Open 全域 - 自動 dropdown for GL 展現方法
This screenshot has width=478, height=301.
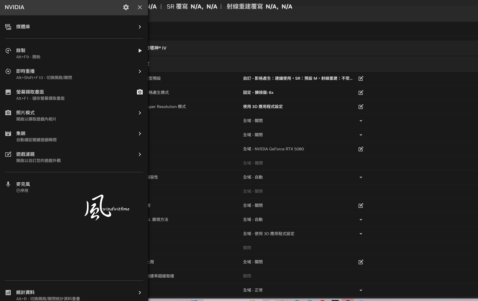click(361, 220)
